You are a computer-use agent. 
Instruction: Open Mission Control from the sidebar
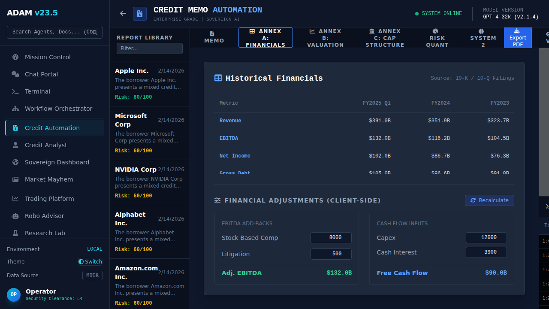(48, 57)
